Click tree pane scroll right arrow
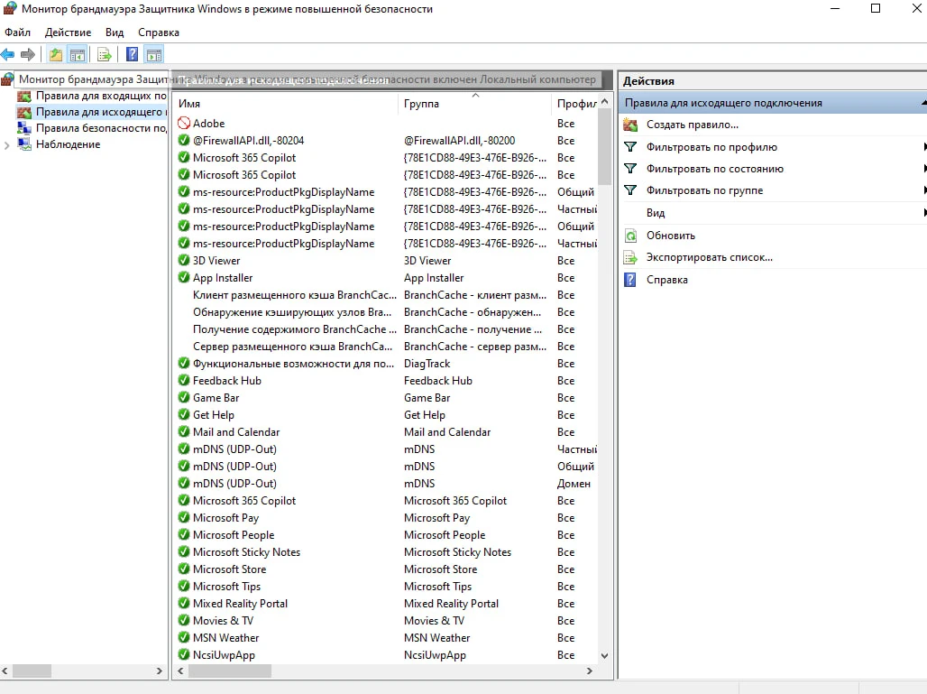 159,671
